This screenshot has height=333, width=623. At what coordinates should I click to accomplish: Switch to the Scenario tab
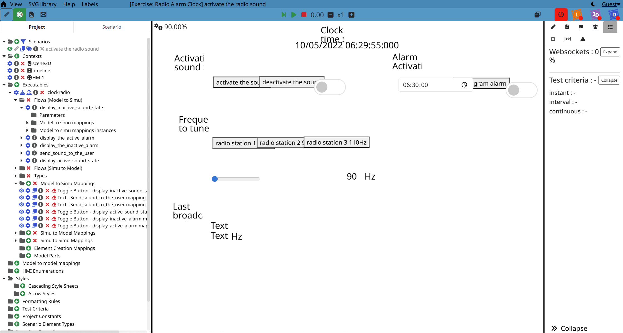pyautogui.click(x=112, y=27)
